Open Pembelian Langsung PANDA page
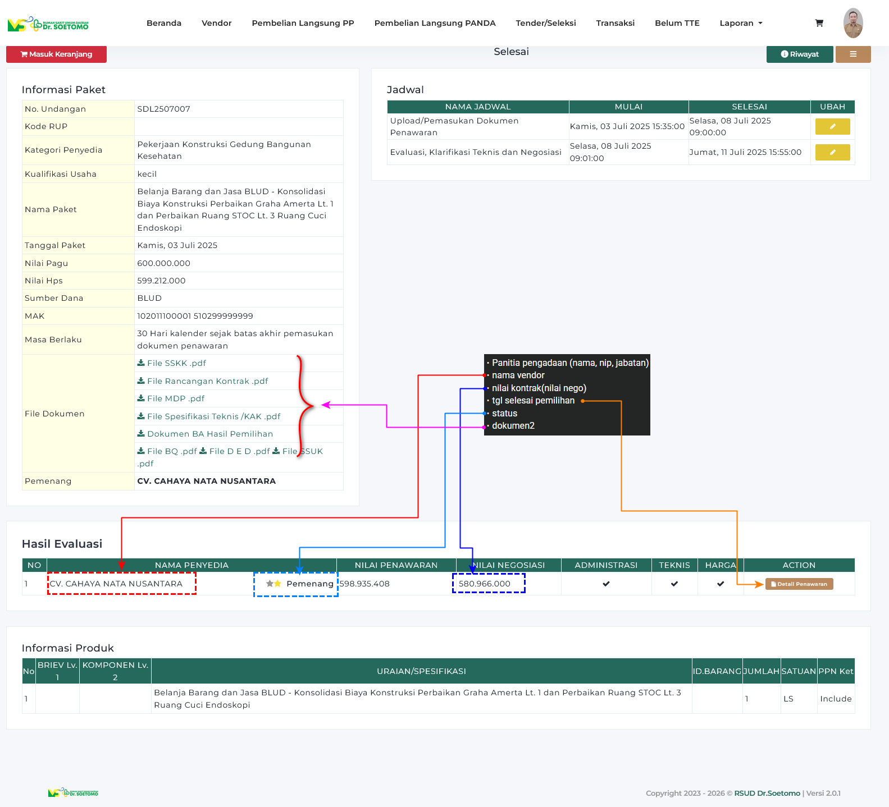 [x=435, y=23]
